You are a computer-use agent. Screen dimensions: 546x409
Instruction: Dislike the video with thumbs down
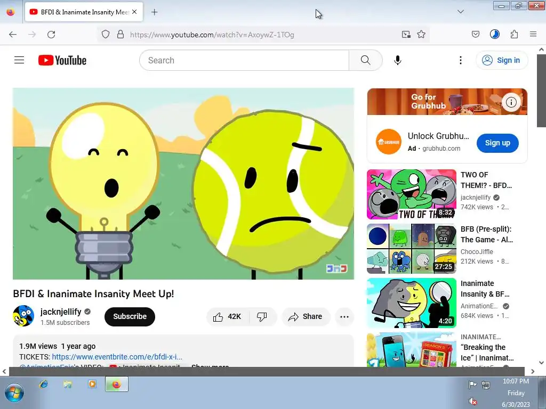[x=262, y=316]
